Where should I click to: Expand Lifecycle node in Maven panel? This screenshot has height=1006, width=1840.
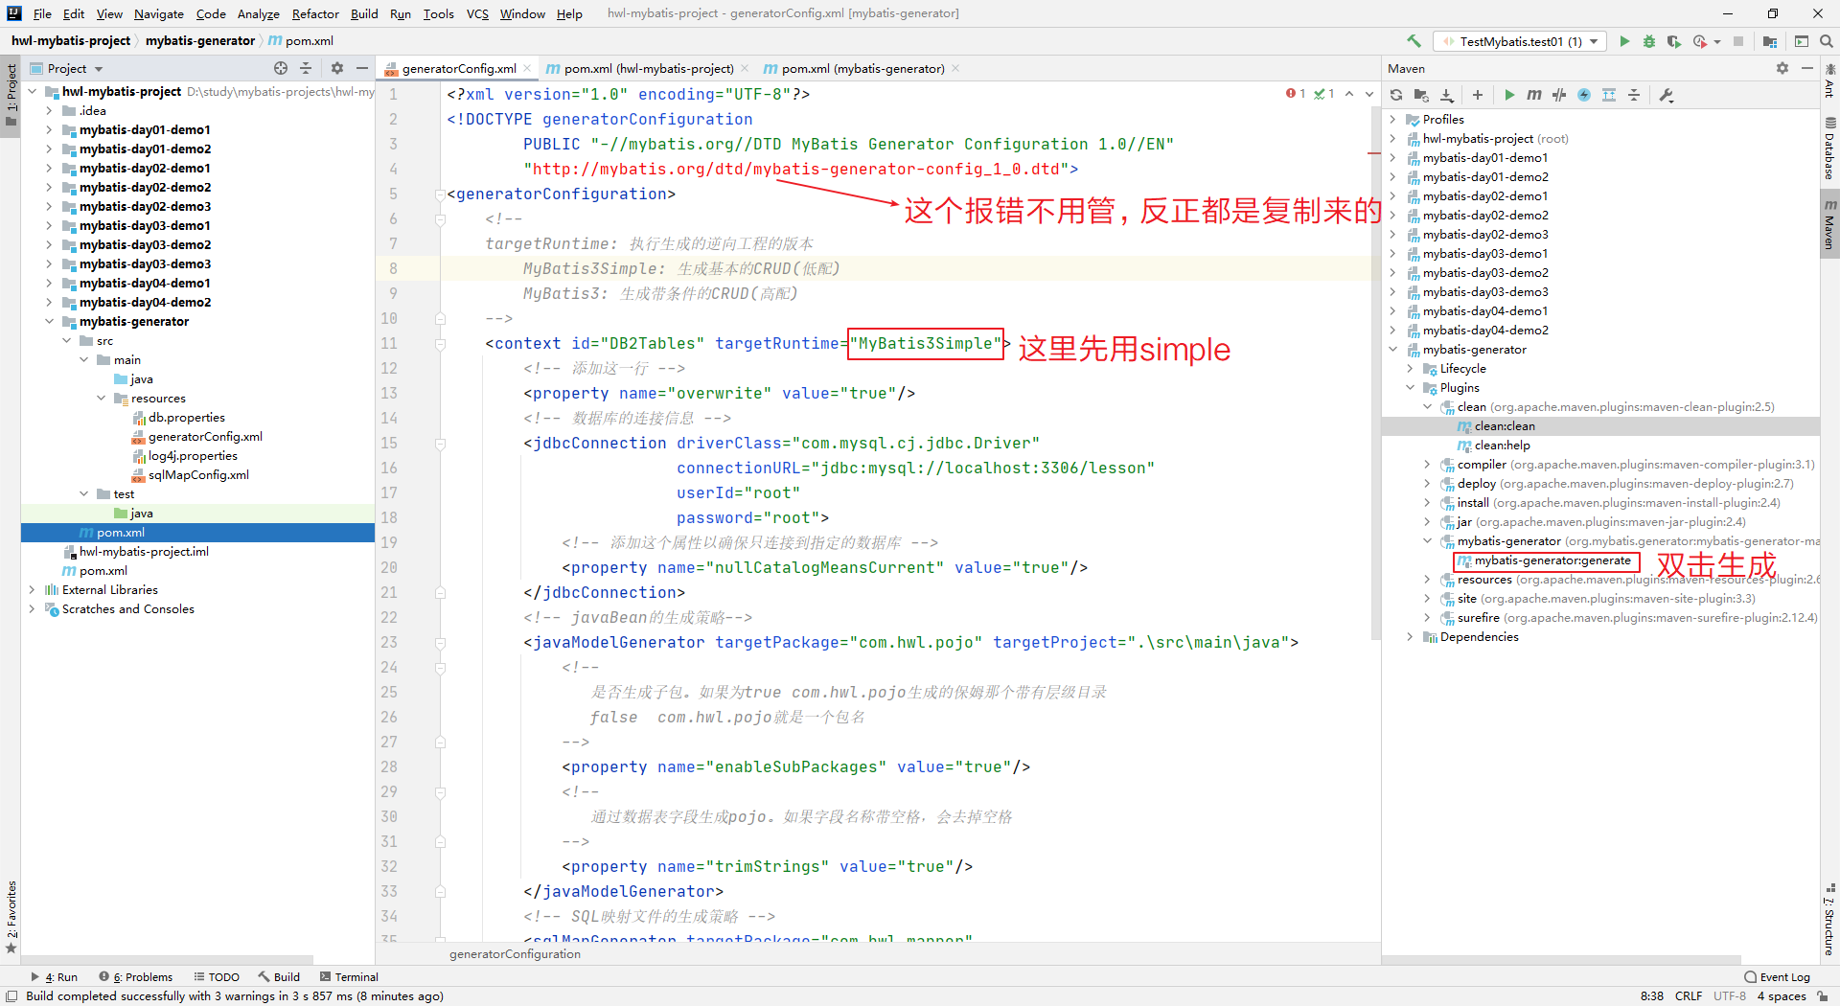(1411, 368)
